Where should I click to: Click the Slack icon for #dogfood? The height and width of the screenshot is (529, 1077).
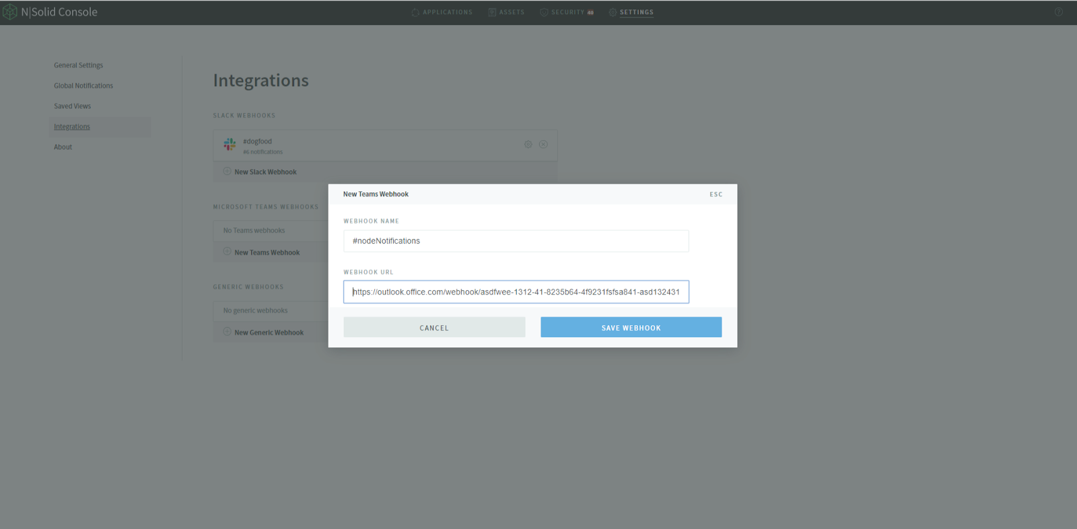[230, 145]
